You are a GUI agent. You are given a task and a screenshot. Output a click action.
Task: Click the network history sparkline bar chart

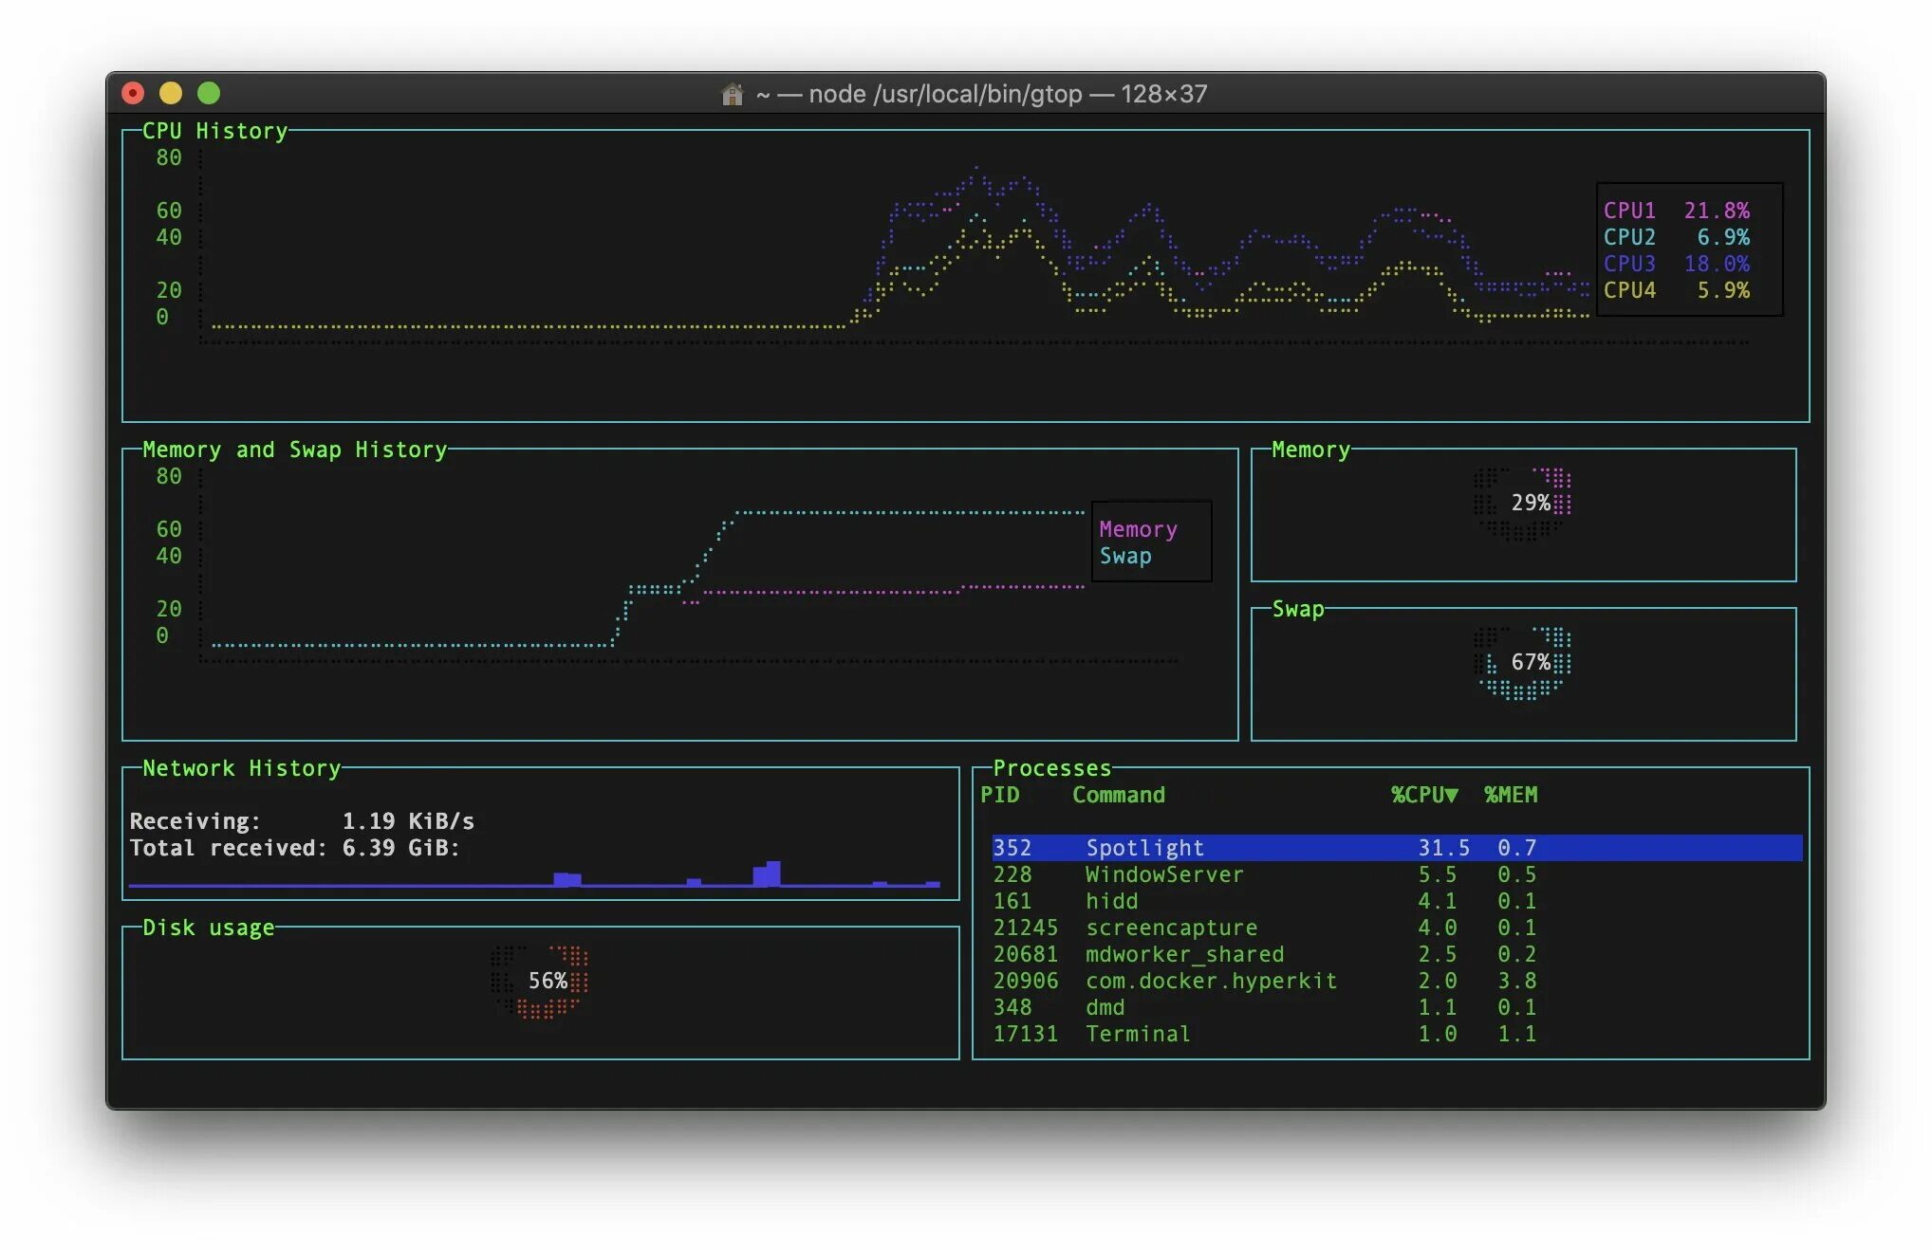534,876
